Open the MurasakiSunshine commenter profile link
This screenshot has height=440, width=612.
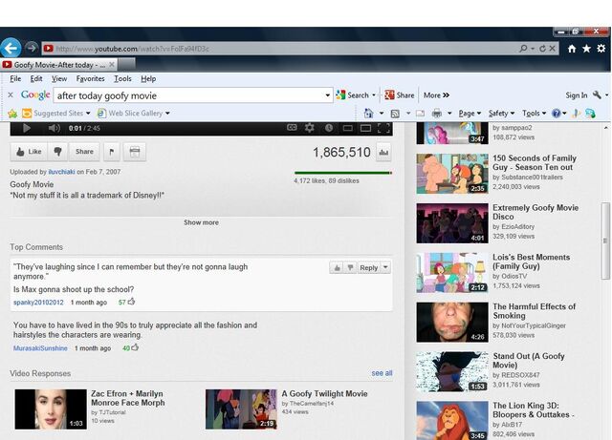(40, 348)
